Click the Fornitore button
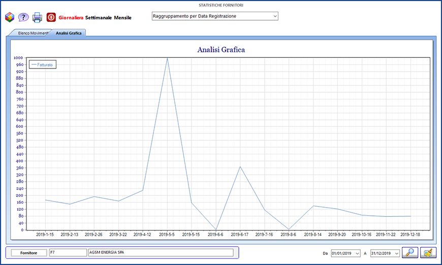442x265 pixels. (28, 252)
